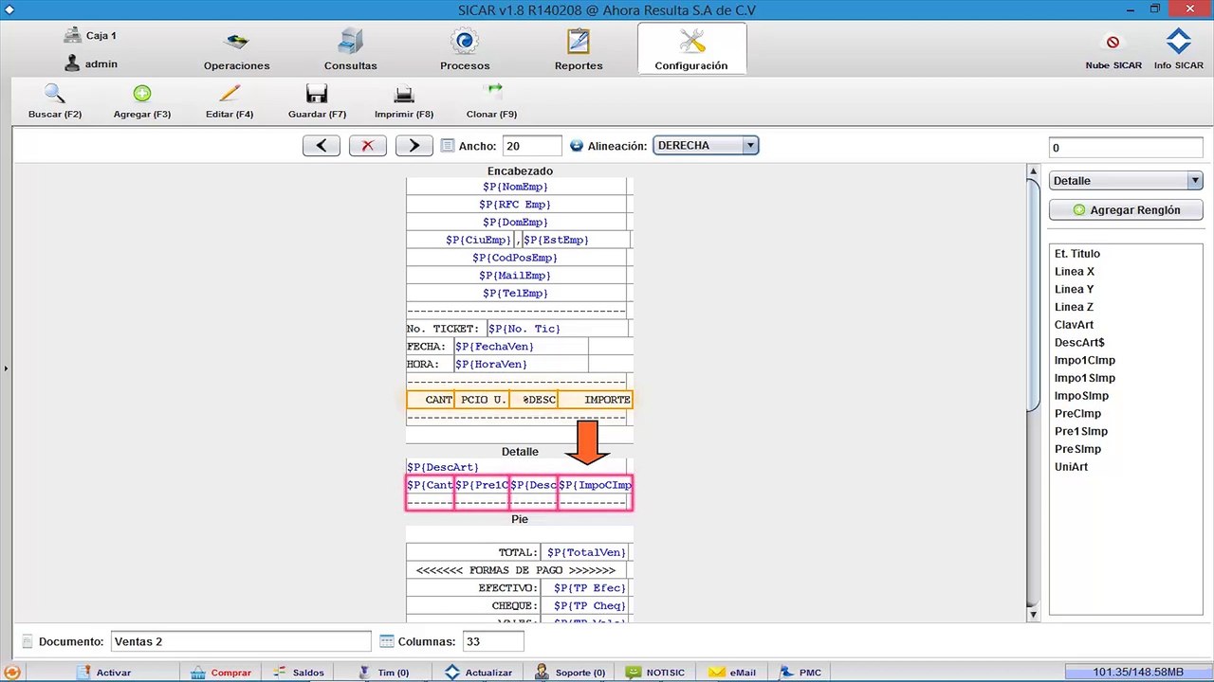Click the $P{CodPosEmp} field
Image resolution: width=1214 pixels, height=682 pixels.
click(x=516, y=258)
